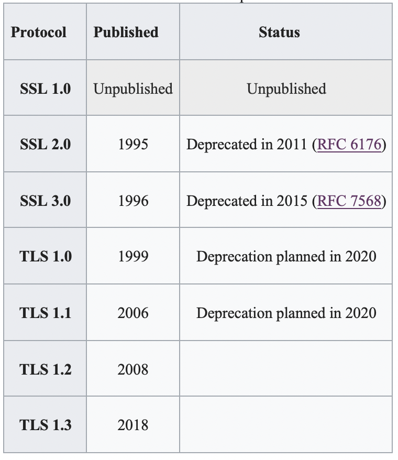The image size is (398, 460).
Task: Select the TLS 1.3 row header
Action: point(45,425)
